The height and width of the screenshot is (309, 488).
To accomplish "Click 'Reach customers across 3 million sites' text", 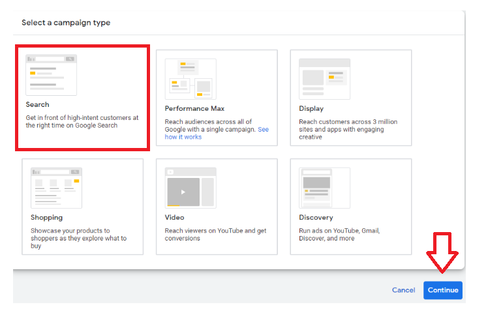I will click(x=348, y=129).
